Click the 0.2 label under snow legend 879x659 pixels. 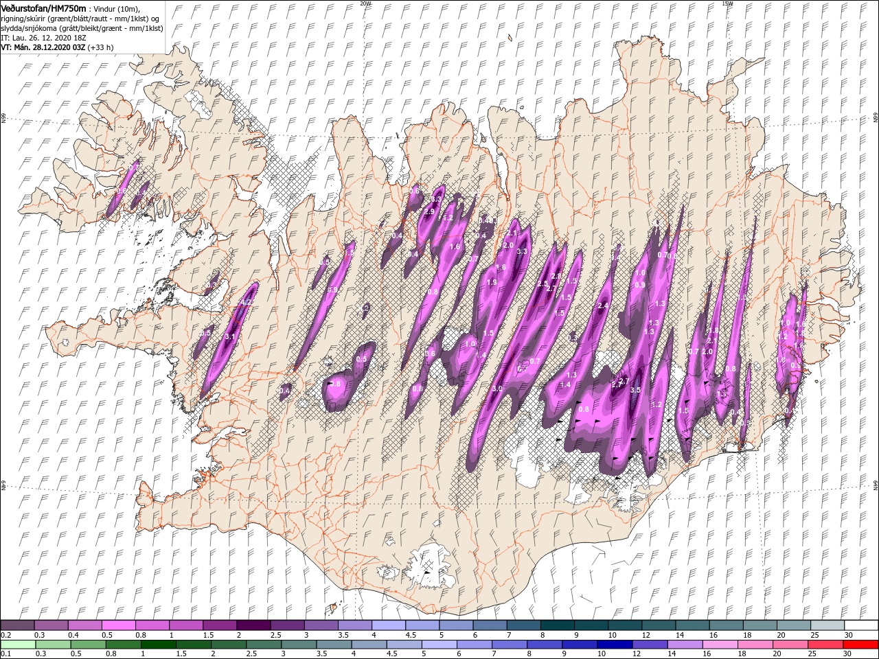pos(5,635)
